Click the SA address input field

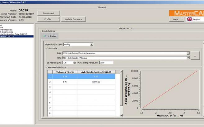(68, 63)
